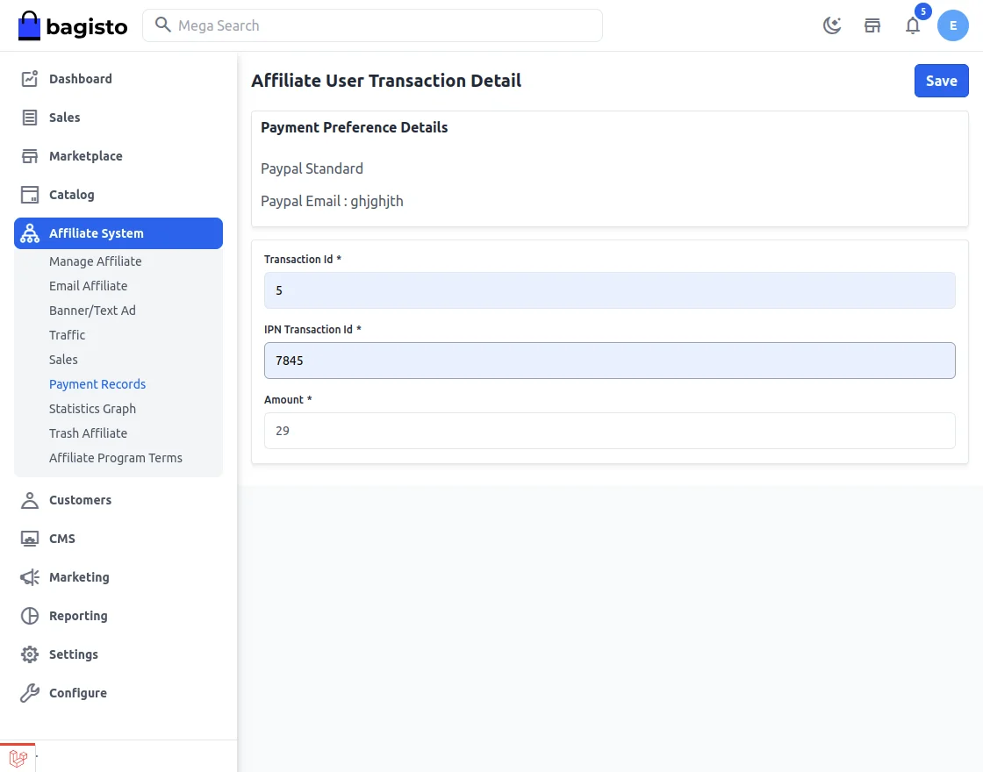Click the Save button

[941, 80]
